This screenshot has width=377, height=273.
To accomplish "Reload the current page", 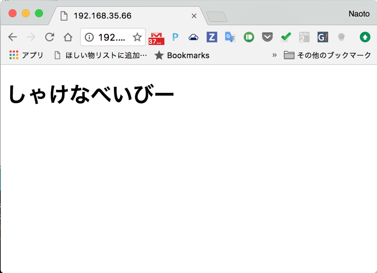I will point(50,37).
